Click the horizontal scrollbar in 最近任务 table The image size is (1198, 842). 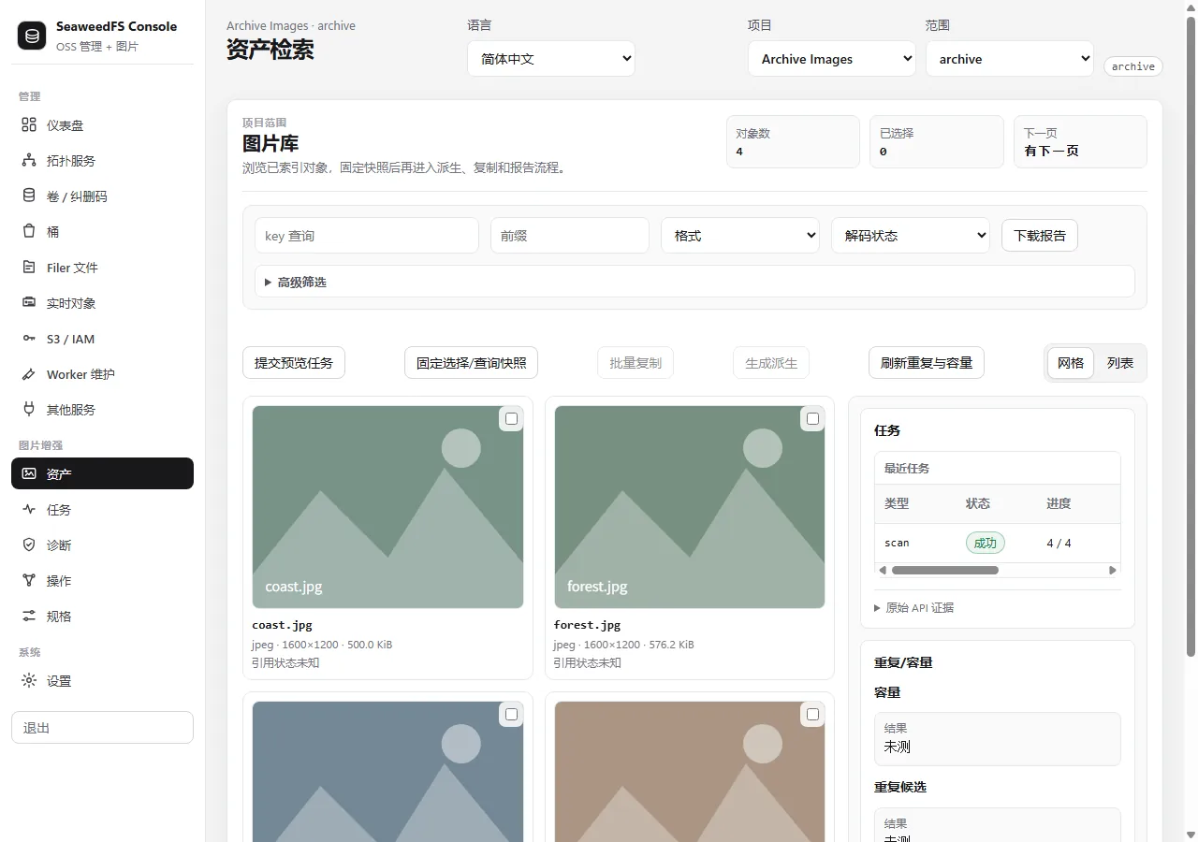[x=945, y=570]
